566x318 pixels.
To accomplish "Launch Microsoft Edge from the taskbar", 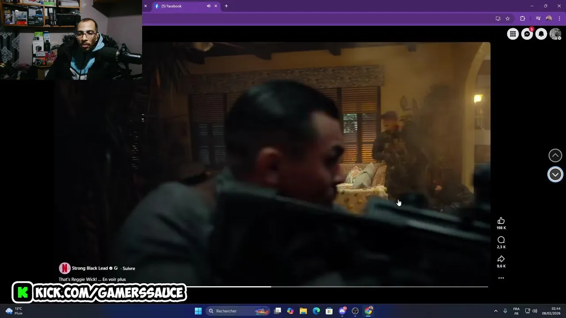I will 316,311.
